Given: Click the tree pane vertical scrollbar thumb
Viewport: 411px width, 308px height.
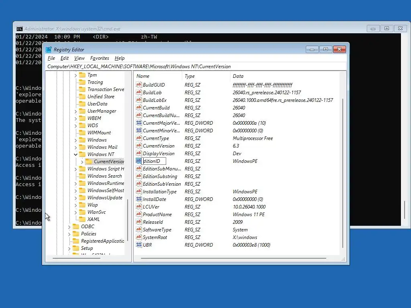Looking at the screenshot, I should point(128,220).
